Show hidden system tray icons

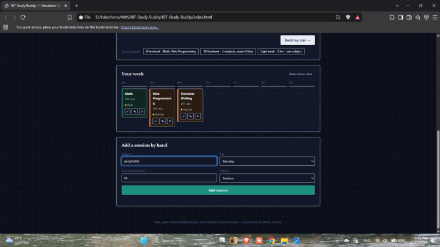point(337,240)
